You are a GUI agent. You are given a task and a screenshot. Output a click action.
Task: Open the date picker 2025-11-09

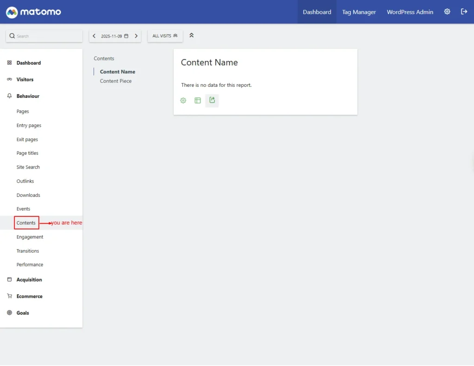coord(115,36)
